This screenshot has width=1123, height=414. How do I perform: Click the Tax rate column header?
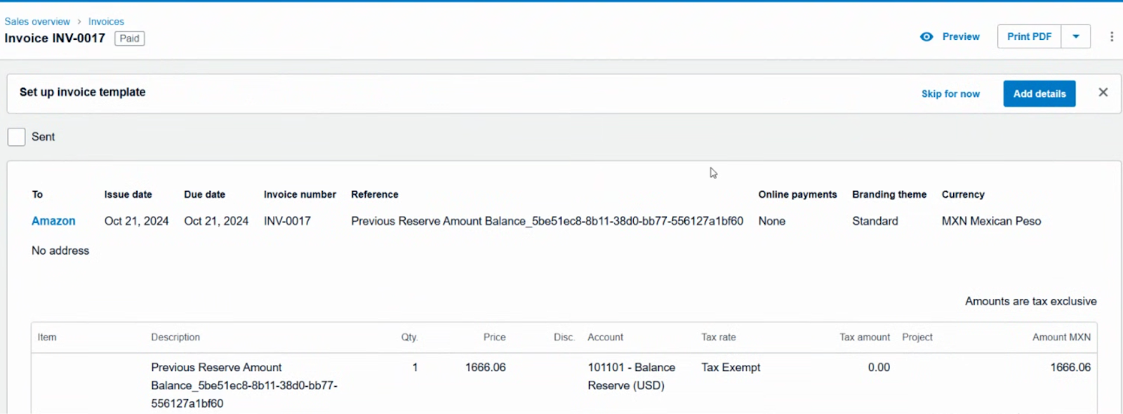[x=719, y=338]
